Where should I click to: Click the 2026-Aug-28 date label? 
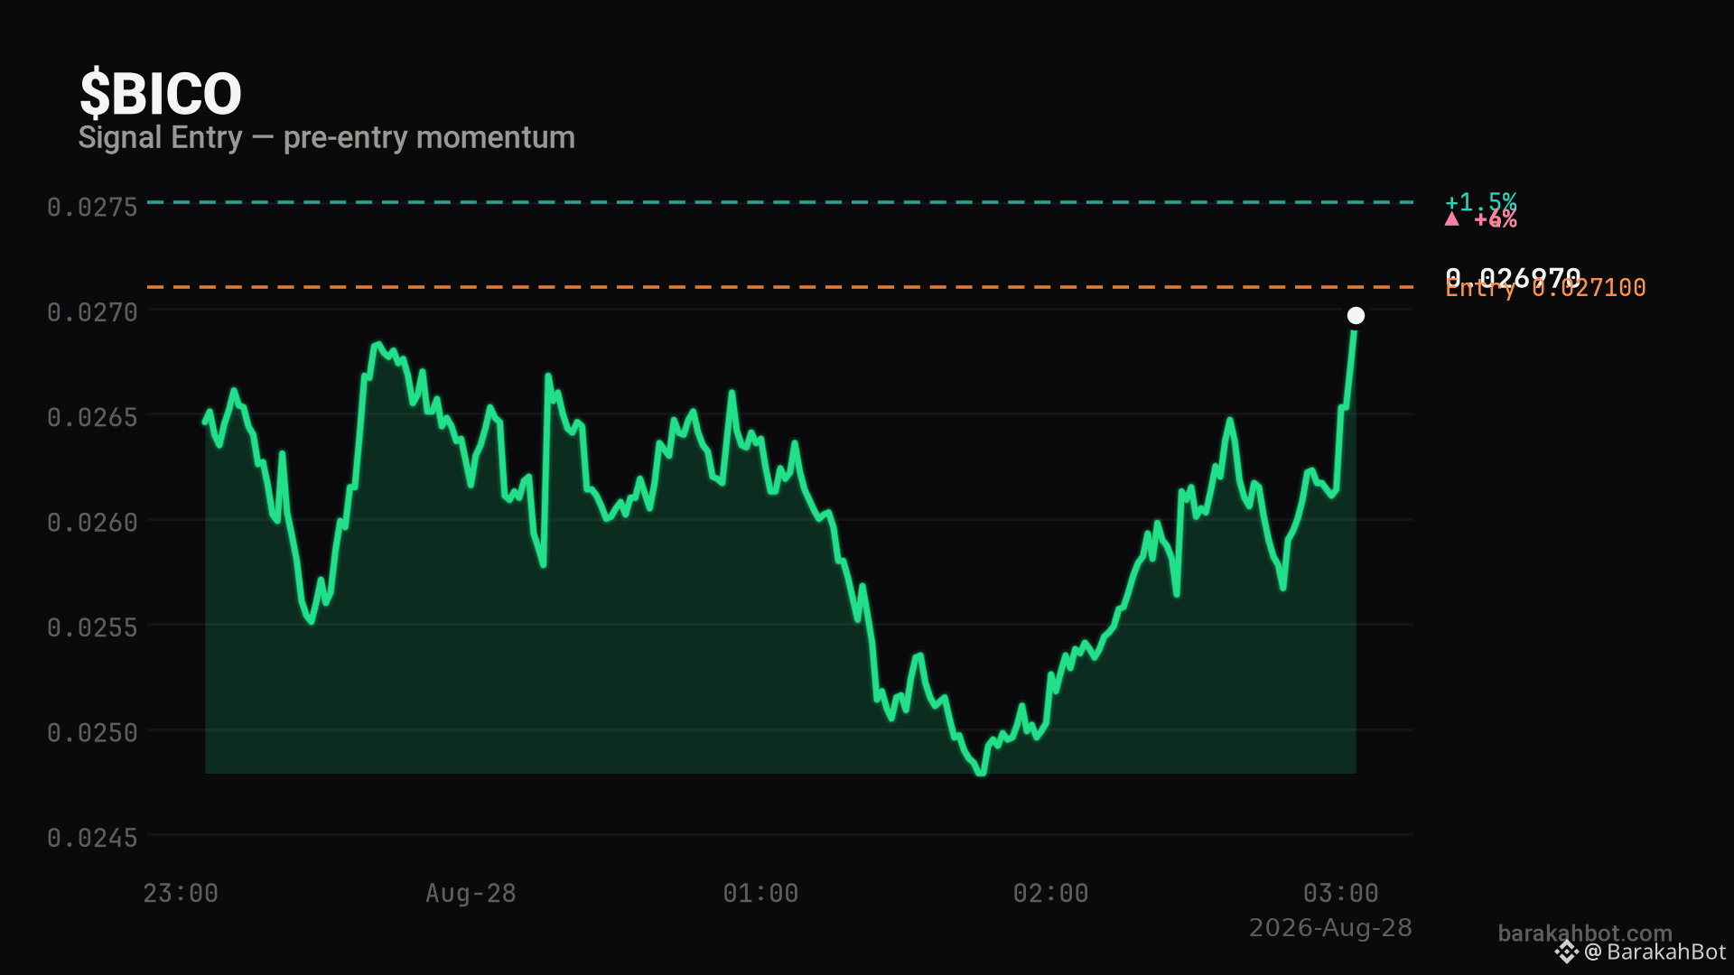[1330, 928]
